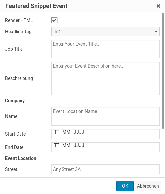Screen dimensions: 165x194
Task: Click the Headline-Tag label text
Action: pos(18,32)
